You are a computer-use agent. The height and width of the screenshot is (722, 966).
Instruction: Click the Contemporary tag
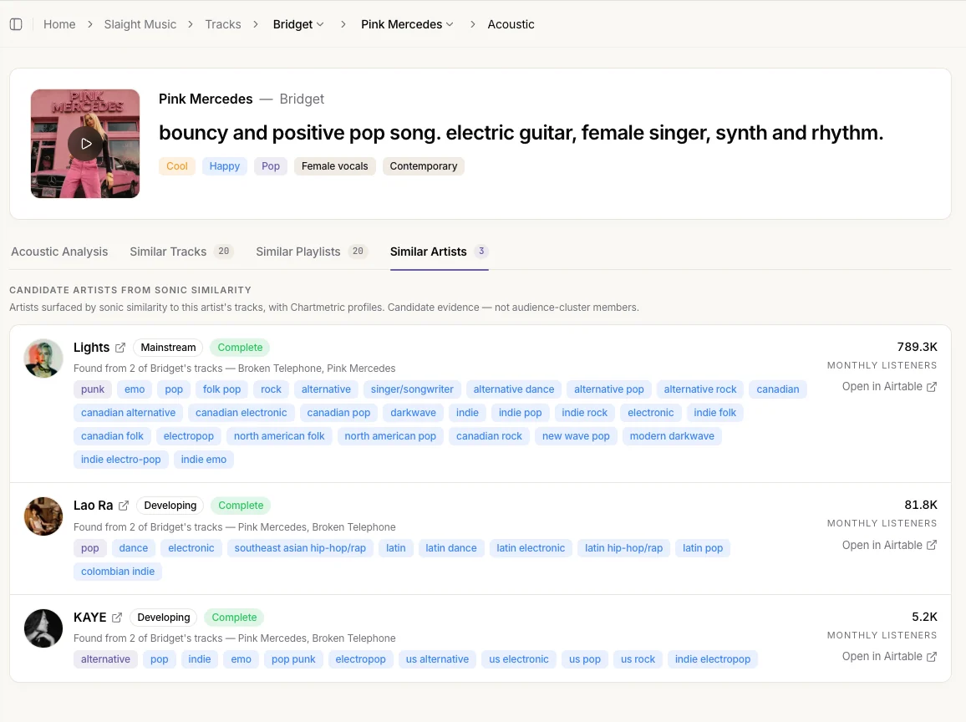(423, 166)
